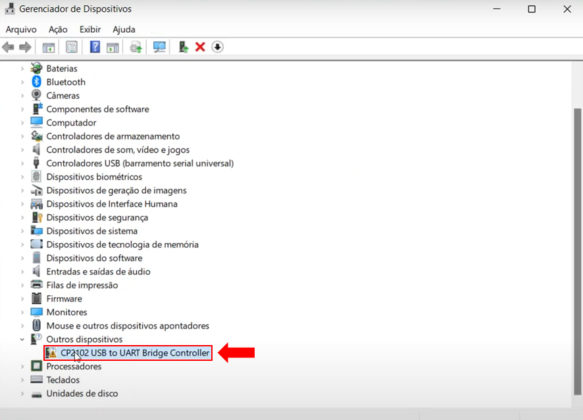This screenshot has height=420, width=583.
Task: Expand Dispositivos de Interface Humana node
Action: 22,204
